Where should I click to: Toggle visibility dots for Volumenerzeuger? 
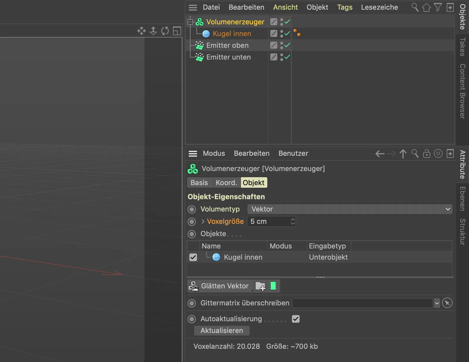(x=281, y=22)
